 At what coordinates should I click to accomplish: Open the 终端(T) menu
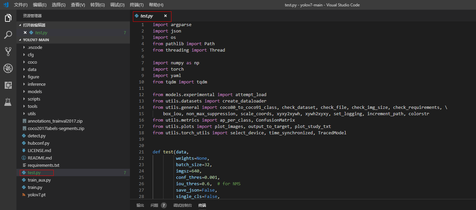pos(136,5)
